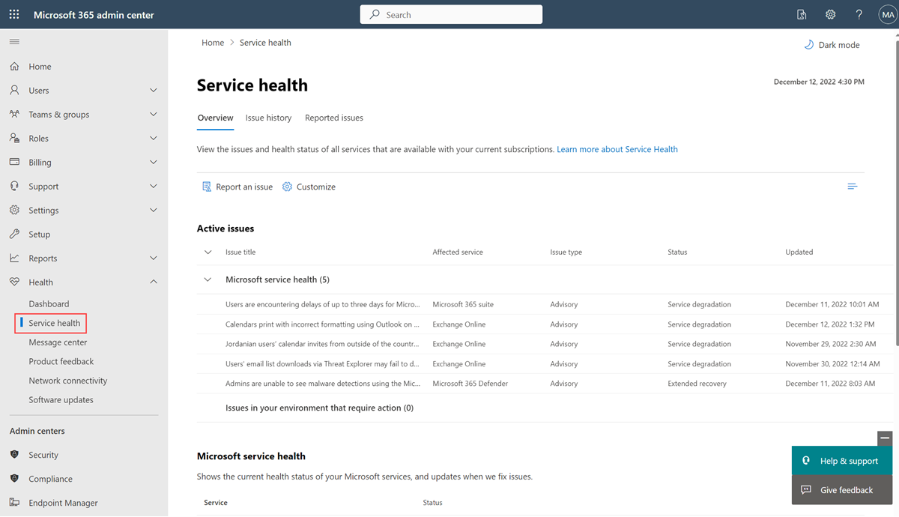Screen dimensions: 899x517
Task: Open the MA account avatar
Action: [887, 14]
